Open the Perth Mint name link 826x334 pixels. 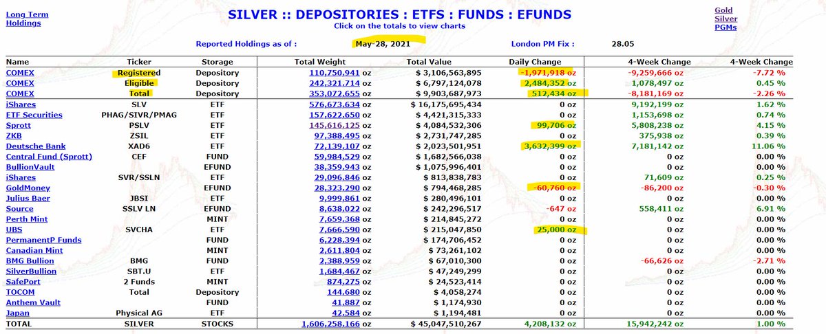[26, 219]
